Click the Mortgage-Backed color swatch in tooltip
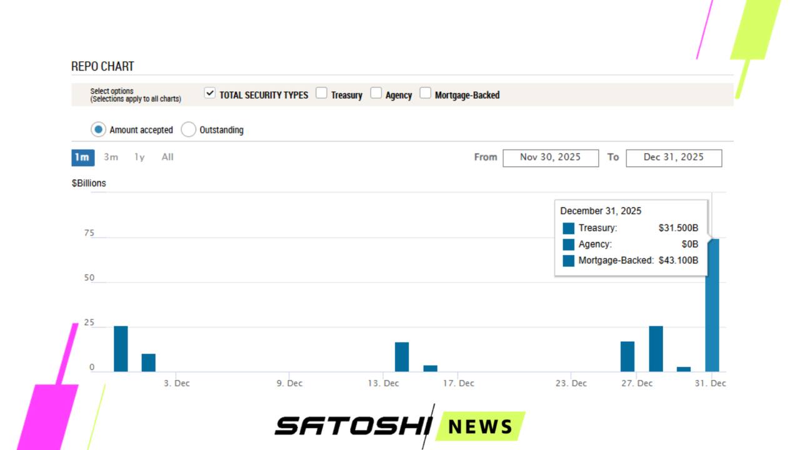Viewport: 800px width, 450px height. pyautogui.click(x=568, y=261)
